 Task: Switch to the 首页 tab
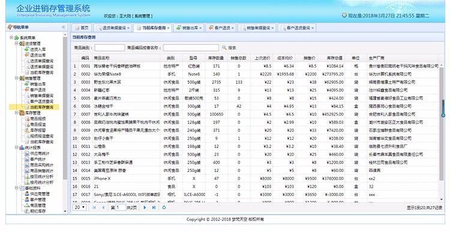point(82,28)
